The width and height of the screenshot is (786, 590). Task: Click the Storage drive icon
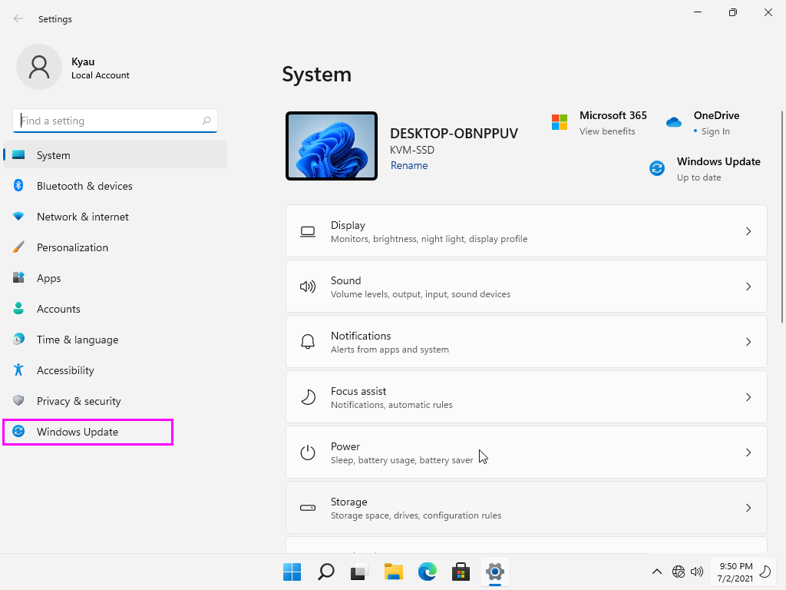point(308,508)
